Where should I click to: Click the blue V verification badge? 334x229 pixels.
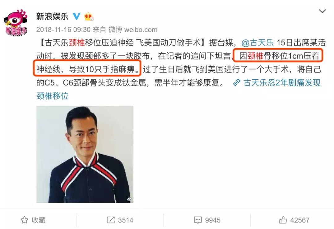click(77, 16)
